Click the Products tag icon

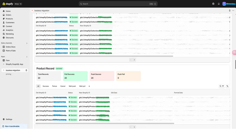click(4, 19)
